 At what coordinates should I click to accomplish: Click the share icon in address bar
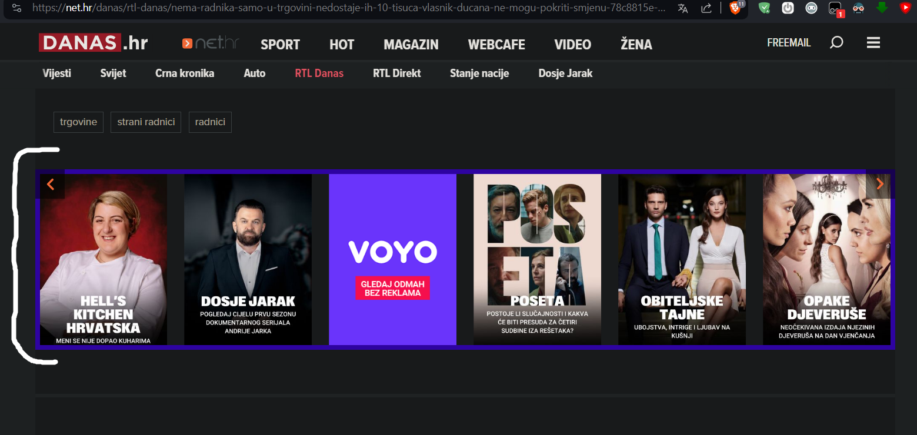pos(706,8)
